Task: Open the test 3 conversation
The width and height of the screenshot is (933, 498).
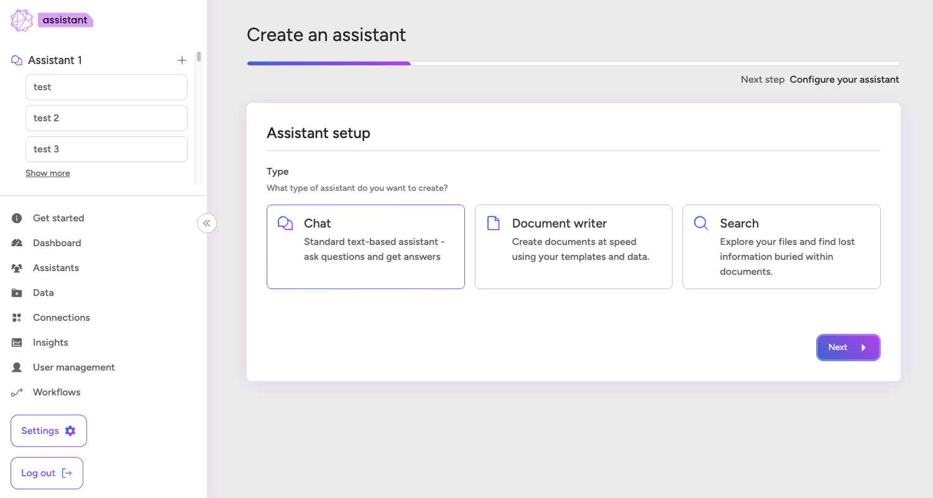Action: click(106, 149)
